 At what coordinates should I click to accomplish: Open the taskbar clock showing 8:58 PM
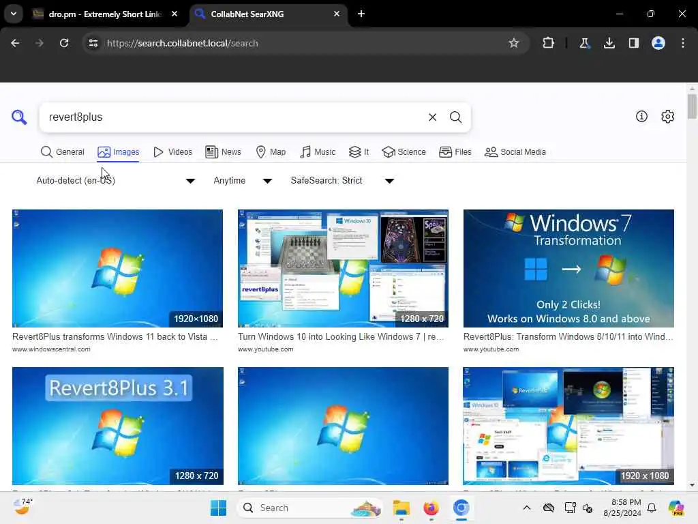(x=622, y=508)
